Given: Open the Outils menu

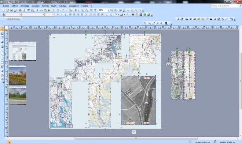Looking at the screenshot, I should pyautogui.click(x=54, y=6).
